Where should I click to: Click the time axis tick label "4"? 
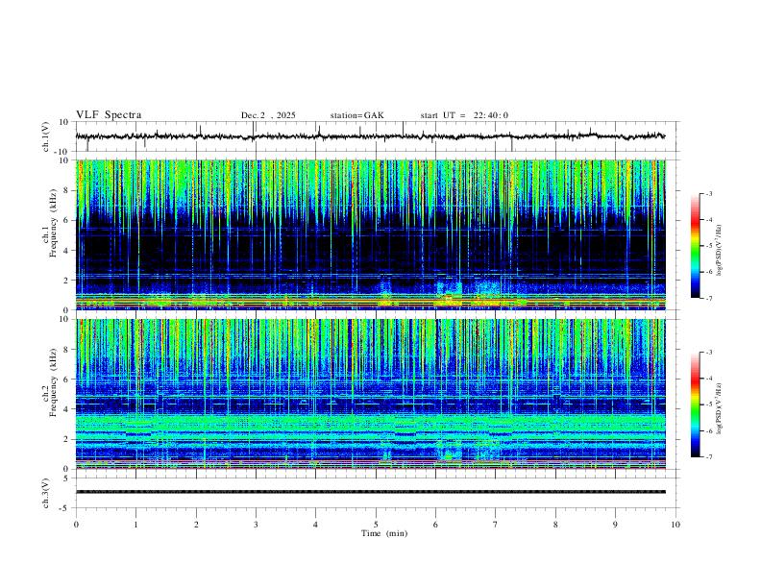[316, 525]
